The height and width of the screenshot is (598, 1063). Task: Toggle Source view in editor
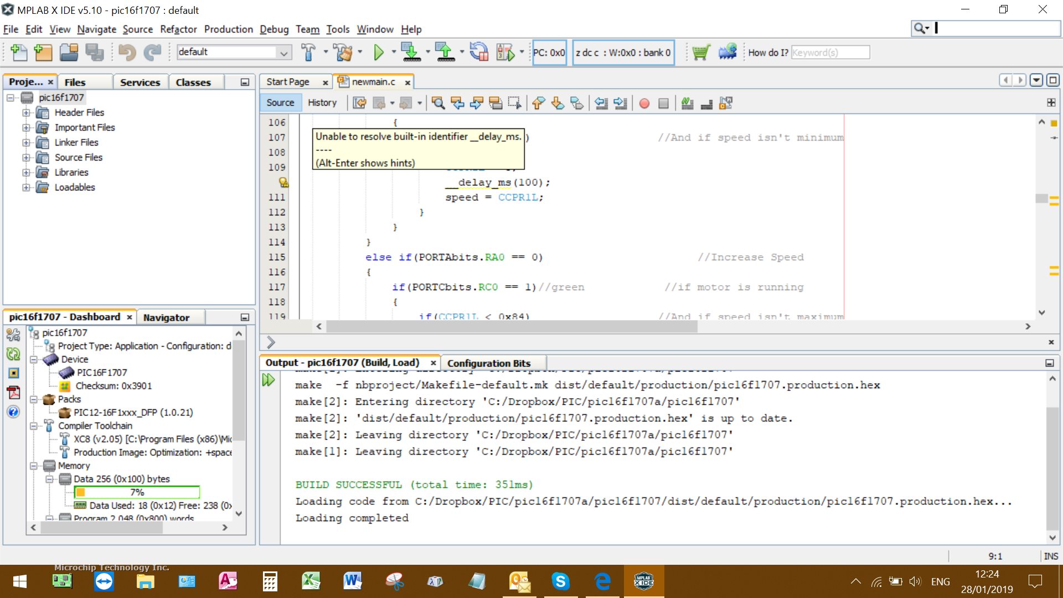click(280, 102)
